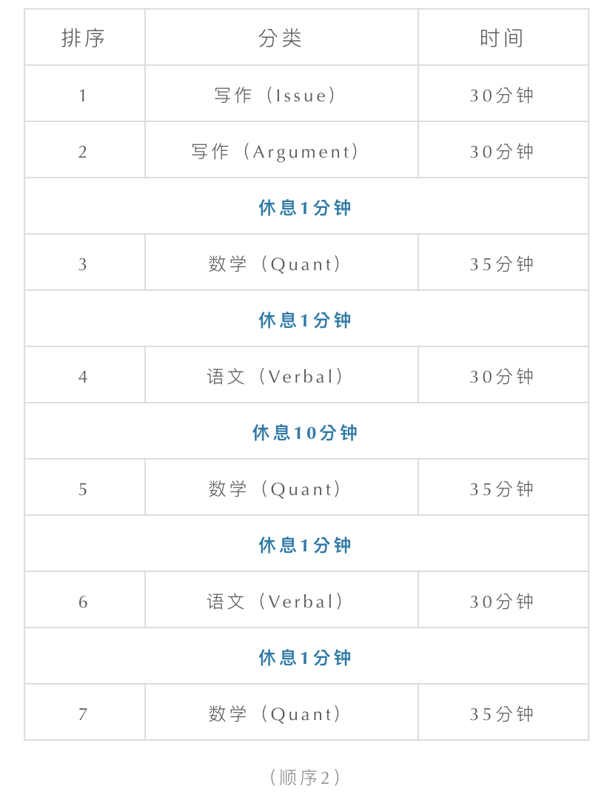Click the 时间 column header
The height and width of the screenshot is (800, 613).
point(502,38)
